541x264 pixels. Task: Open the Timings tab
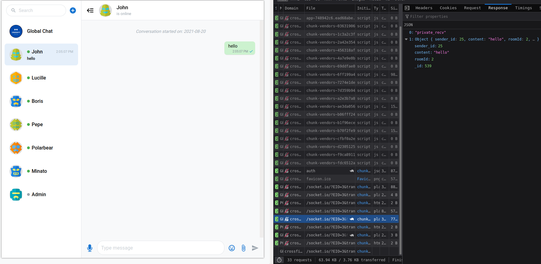(x=523, y=8)
